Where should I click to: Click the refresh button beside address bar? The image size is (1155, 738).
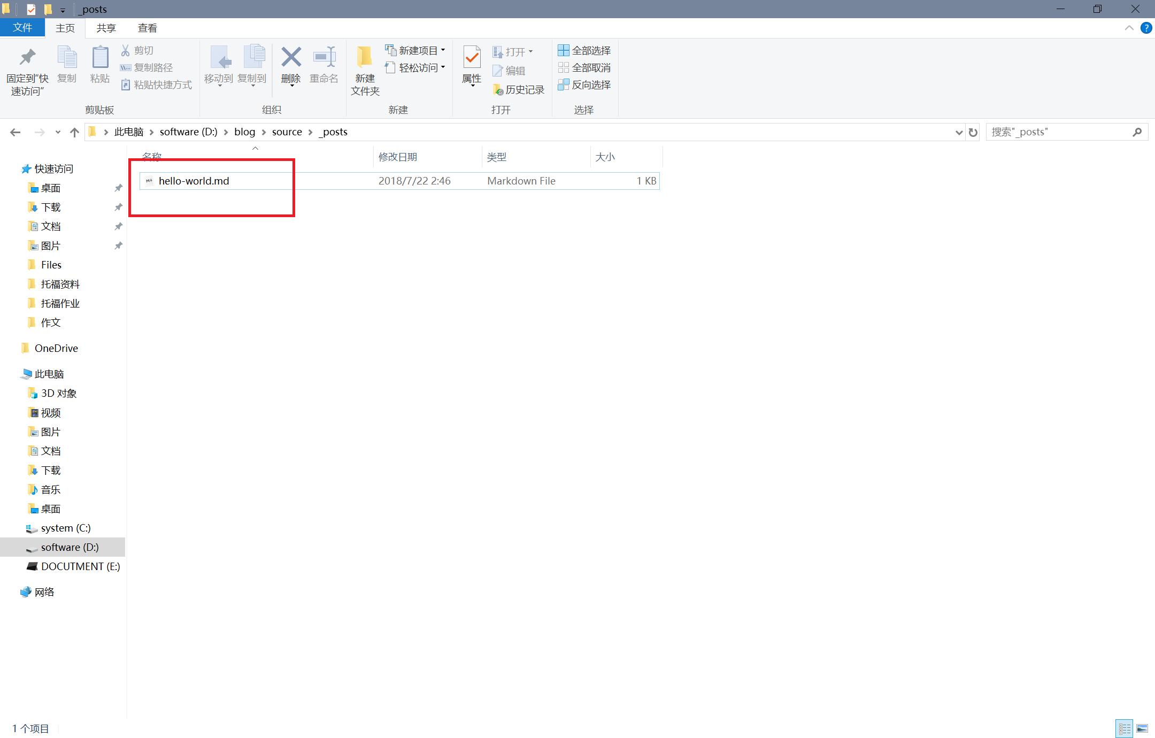click(973, 132)
